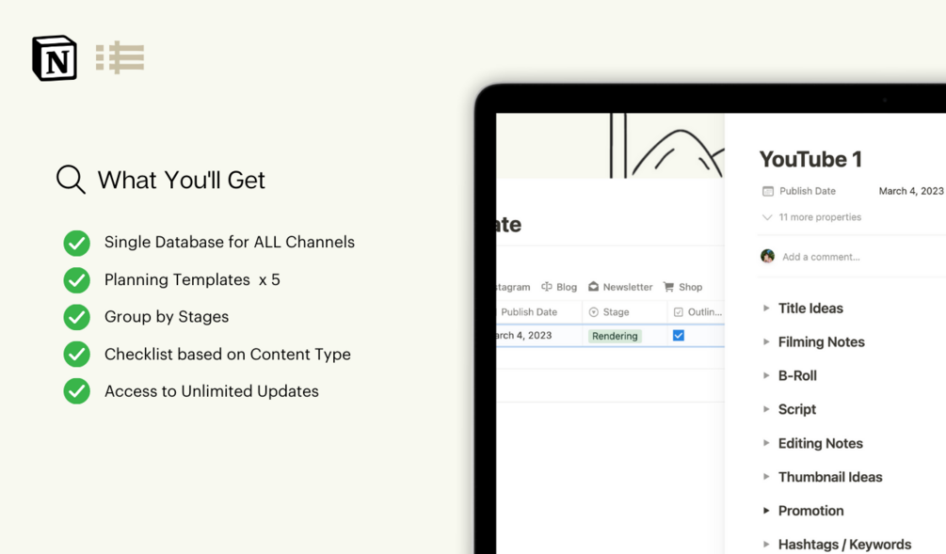Screen dimensions: 946x554
Task: Click the green check next to Single Database
Action: [76, 243]
